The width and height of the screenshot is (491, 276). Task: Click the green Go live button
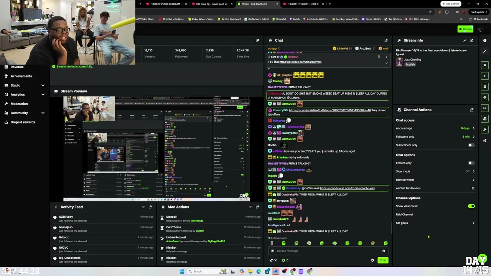[x=466, y=29]
